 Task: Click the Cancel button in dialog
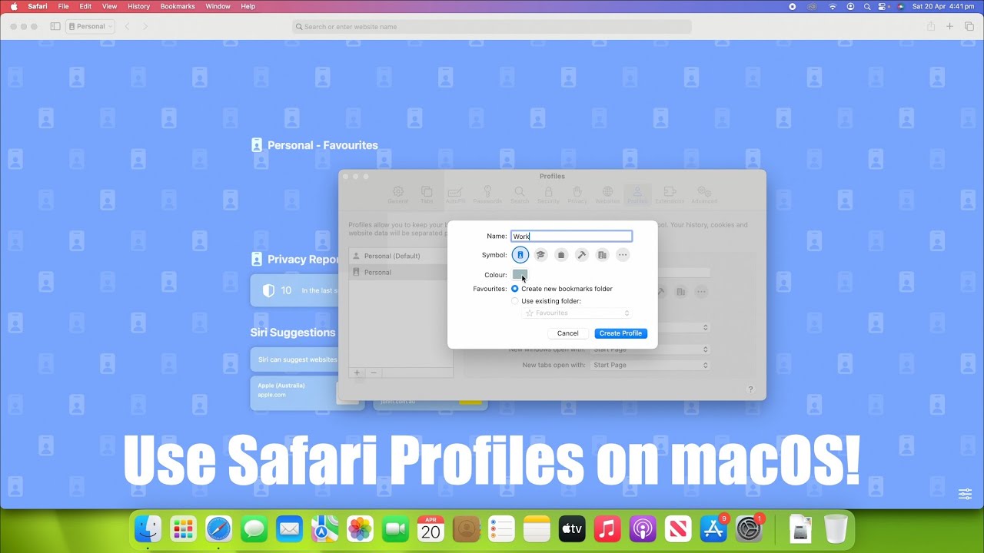pyautogui.click(x=568, y=333)
